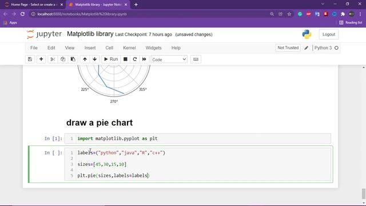The height and width of the screenshot is (206, 366).
Task: Open the browser tab search chevron
Action: click(x=323, y=4)
